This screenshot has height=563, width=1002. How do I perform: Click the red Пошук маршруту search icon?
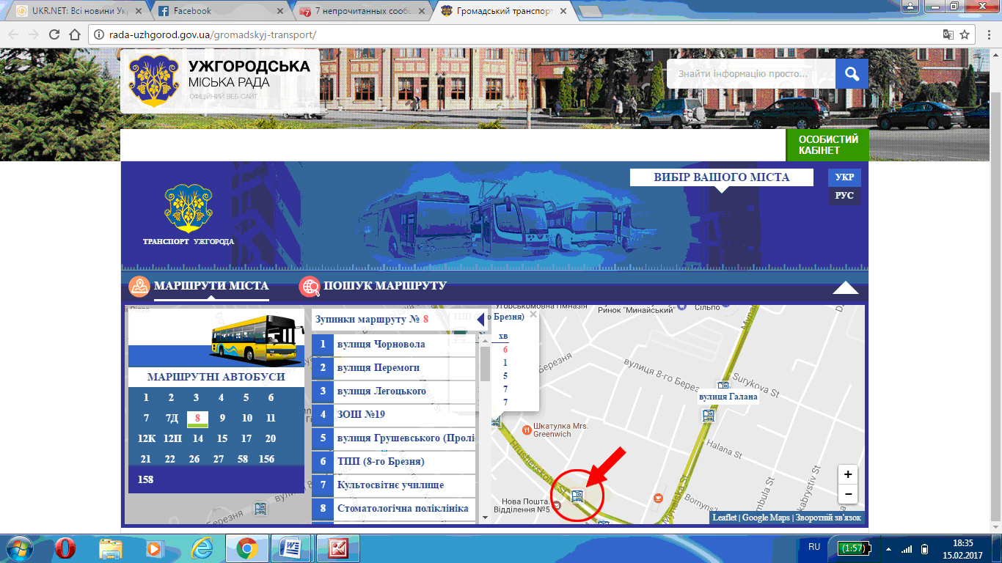click(310, 287)
